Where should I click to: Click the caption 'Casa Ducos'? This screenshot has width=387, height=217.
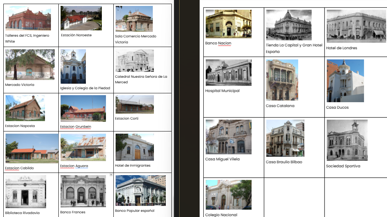(338, 107)
